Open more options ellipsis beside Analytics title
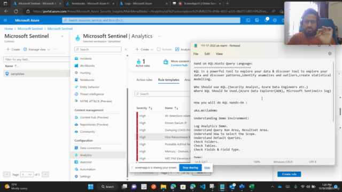The height and width of the screenshot is (192, 342). 159,36
